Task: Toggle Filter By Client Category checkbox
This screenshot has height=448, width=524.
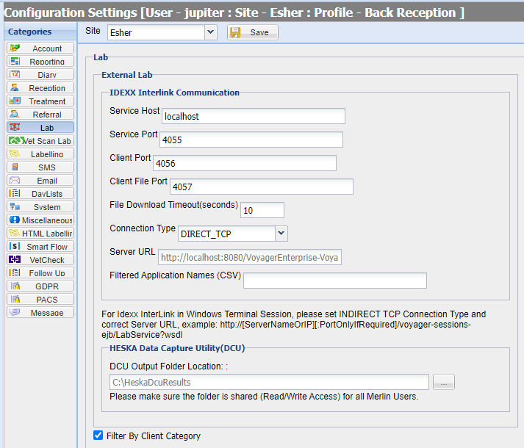Action: tap(98, 436)
